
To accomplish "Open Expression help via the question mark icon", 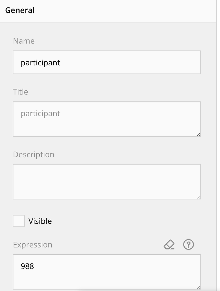I will (188, 244).
